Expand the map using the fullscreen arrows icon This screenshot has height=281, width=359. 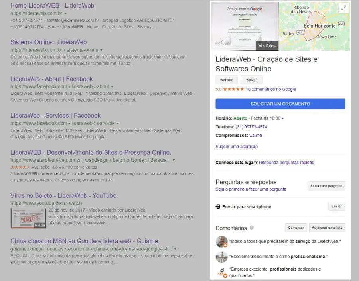click(343, 8)
